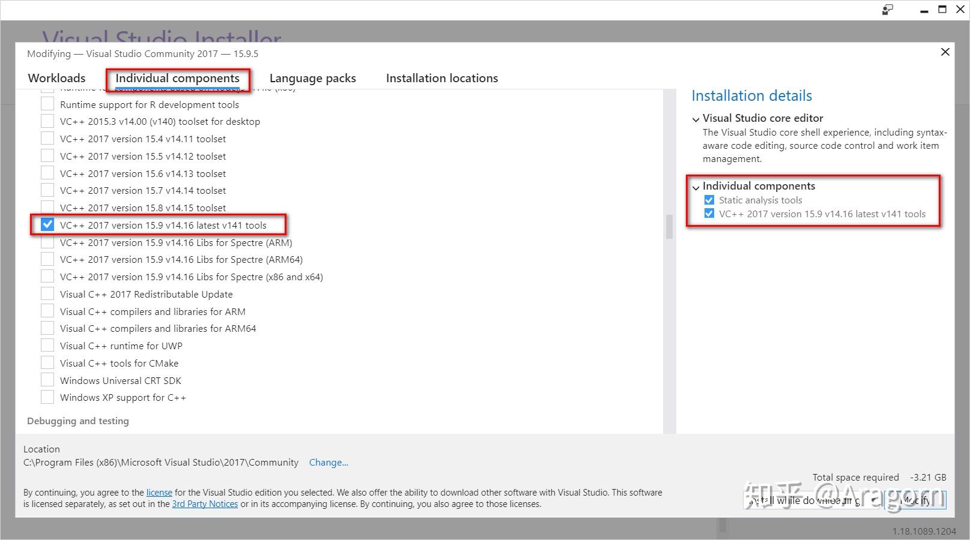
Task: Switch to the Workloads tab
Action: pos(56,78)
